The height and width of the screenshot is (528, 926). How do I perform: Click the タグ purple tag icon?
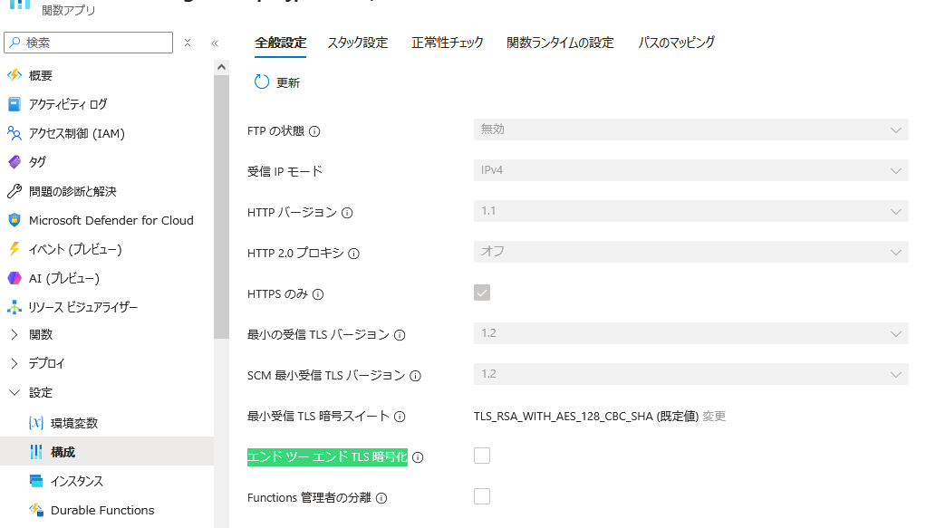click(x=14, y=162)
